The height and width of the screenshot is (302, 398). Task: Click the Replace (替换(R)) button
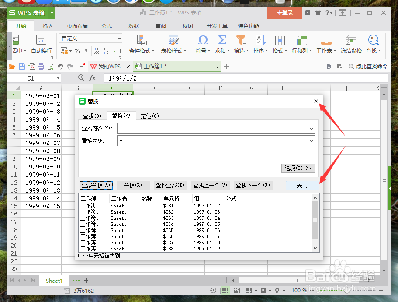(133, 185)
